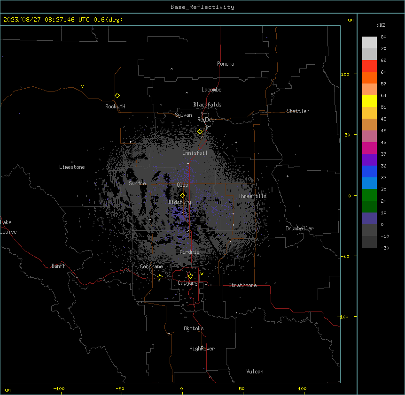Choose the purple 39–36 dBZ legend swatch
Viewport: 405px width, 395px height.
coord(369,160)
